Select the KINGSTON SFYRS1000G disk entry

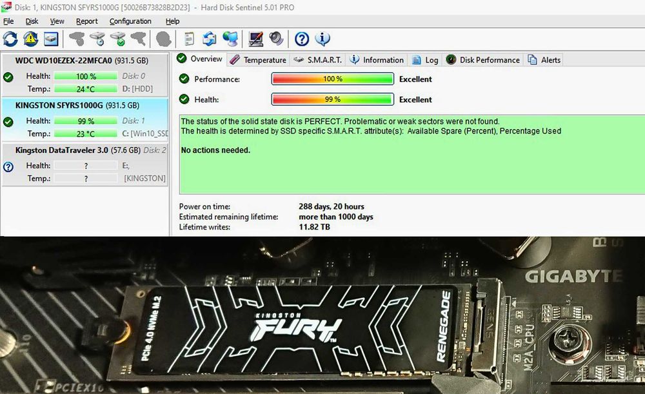pos(85,119)
